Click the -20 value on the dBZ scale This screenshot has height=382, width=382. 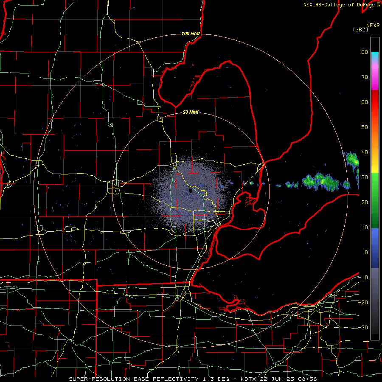point(363,302)
